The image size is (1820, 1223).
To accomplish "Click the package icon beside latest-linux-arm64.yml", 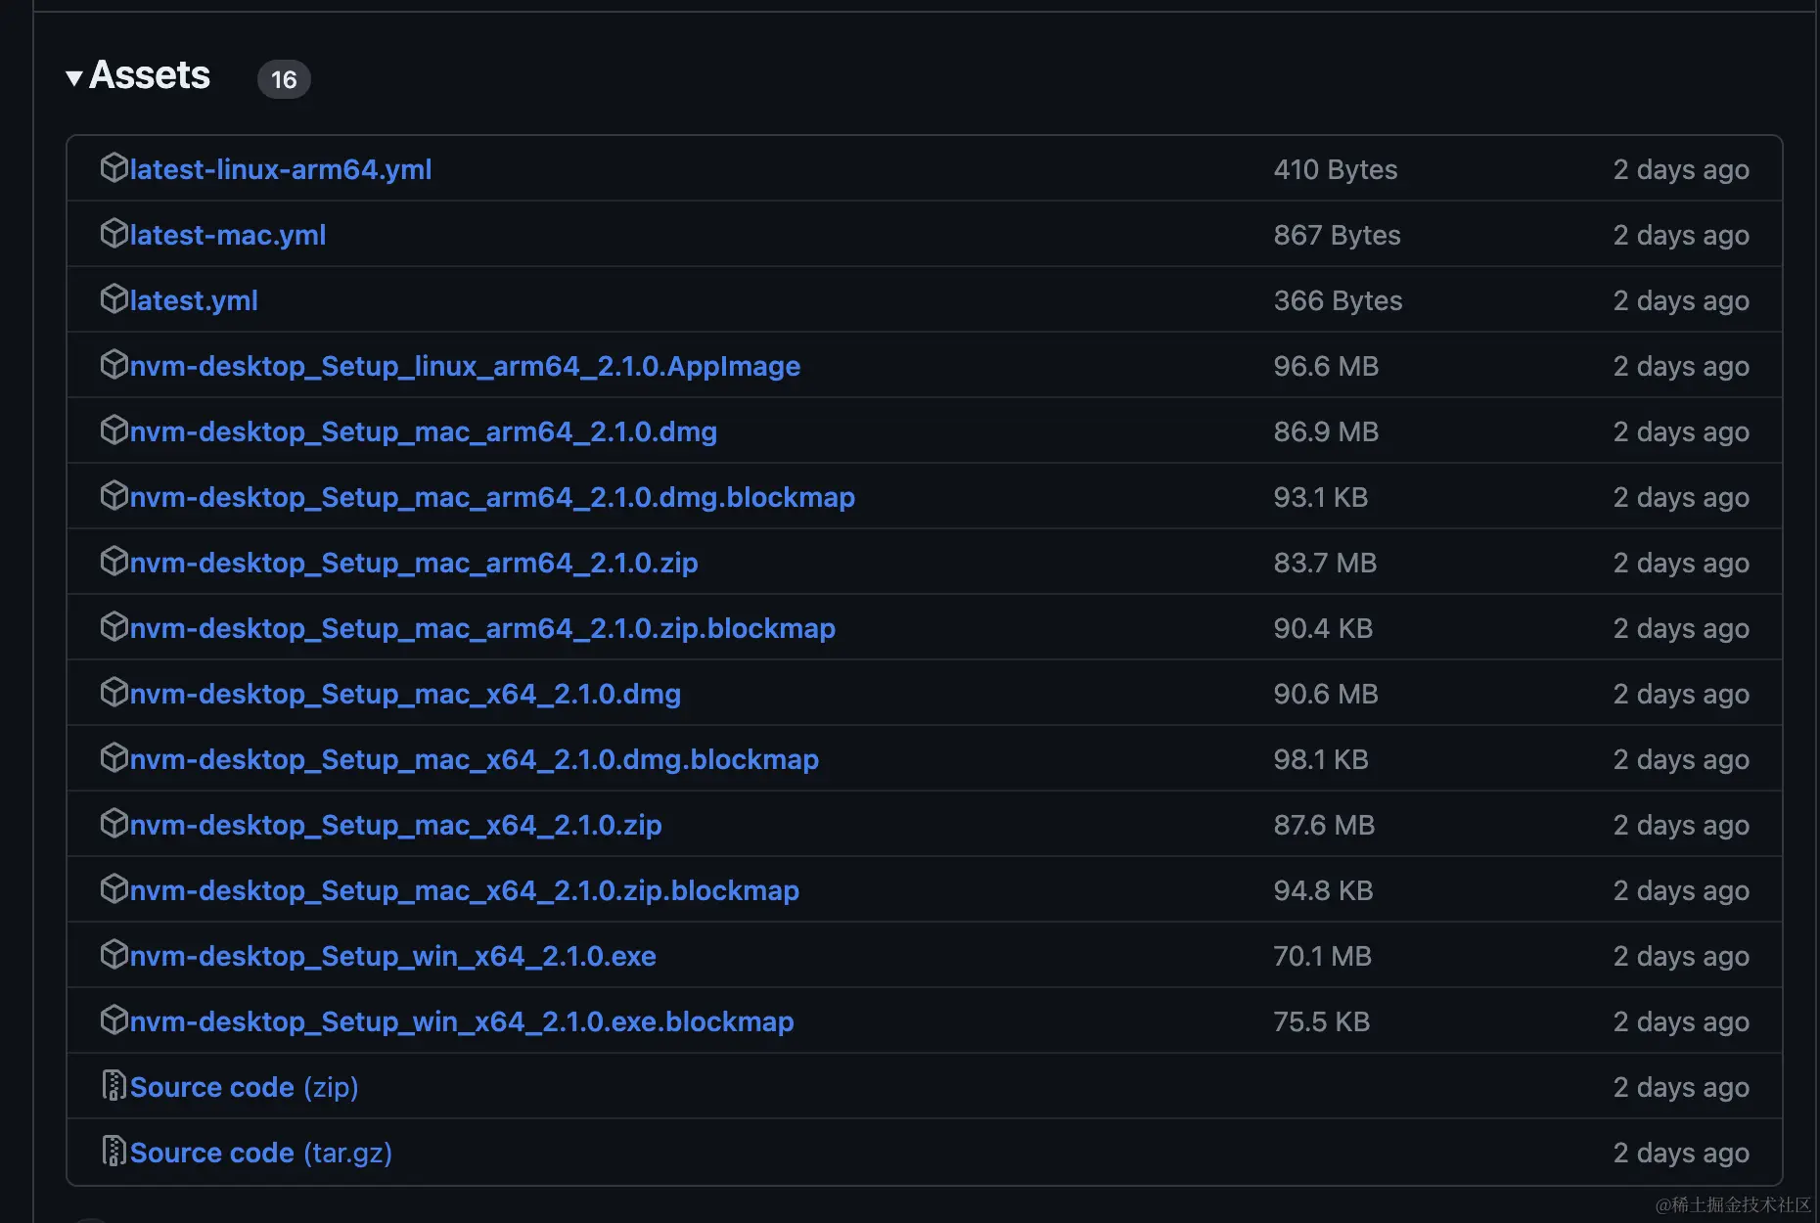I will (x=114, y=168).
